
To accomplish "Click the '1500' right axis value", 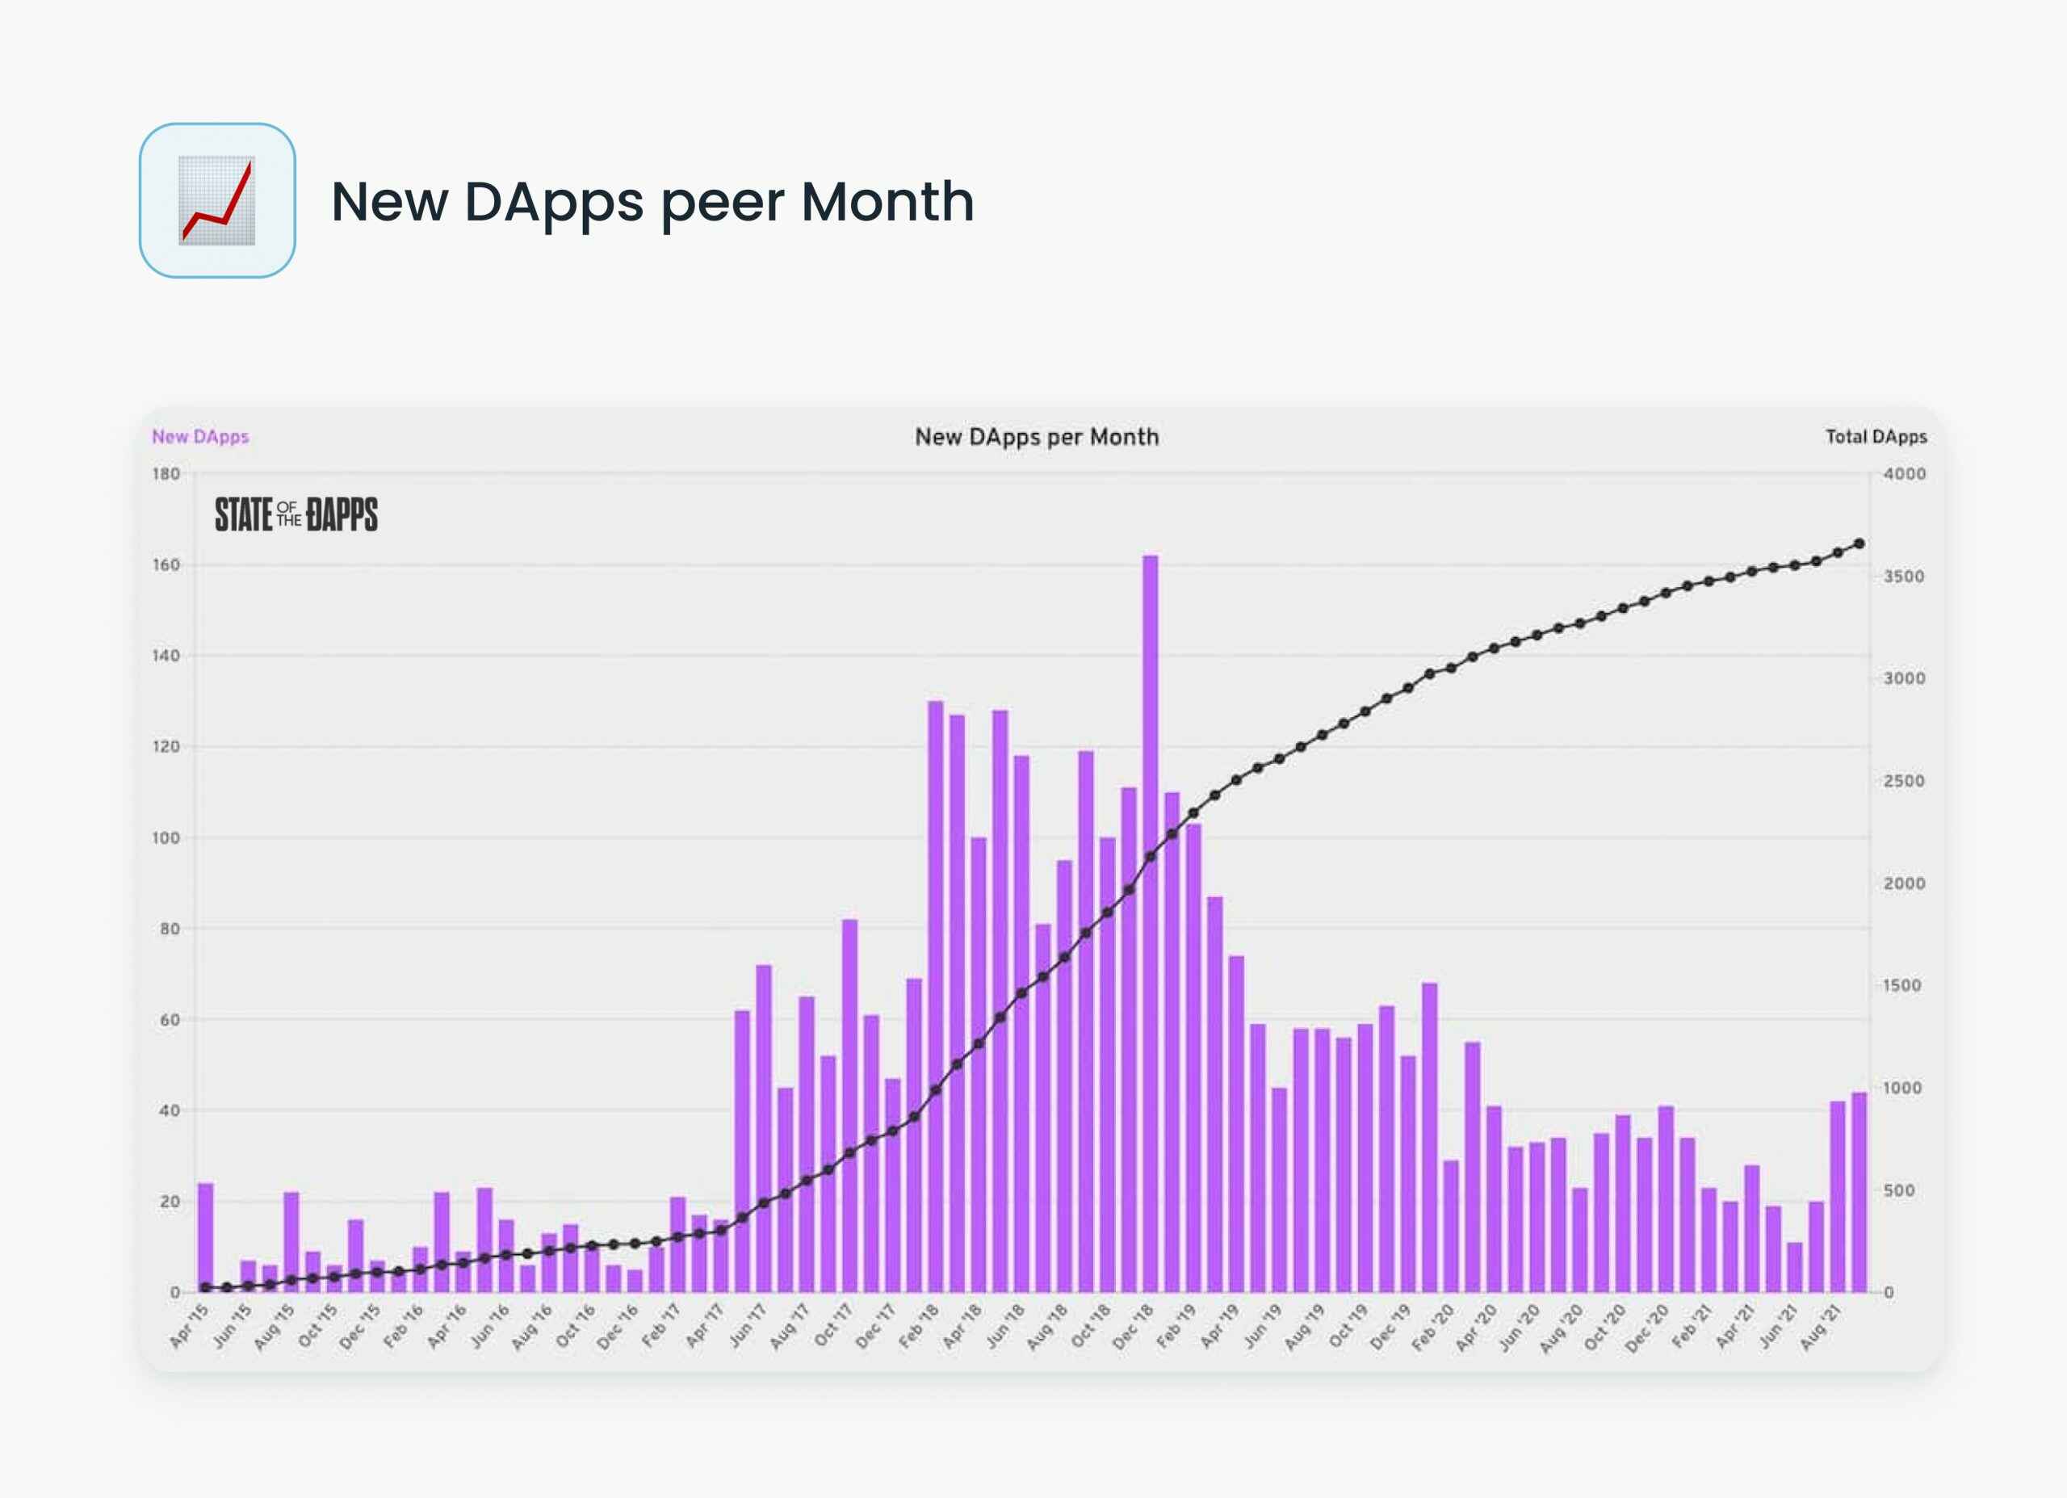I will click(x=1902, y=984).
